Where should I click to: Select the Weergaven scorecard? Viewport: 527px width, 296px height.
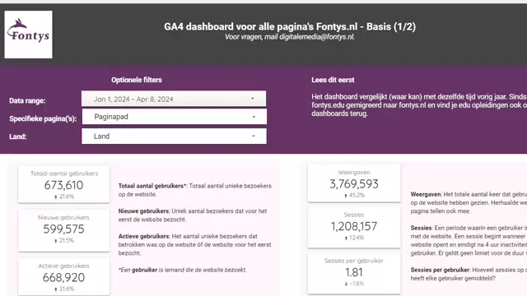[x=354, y=183]
